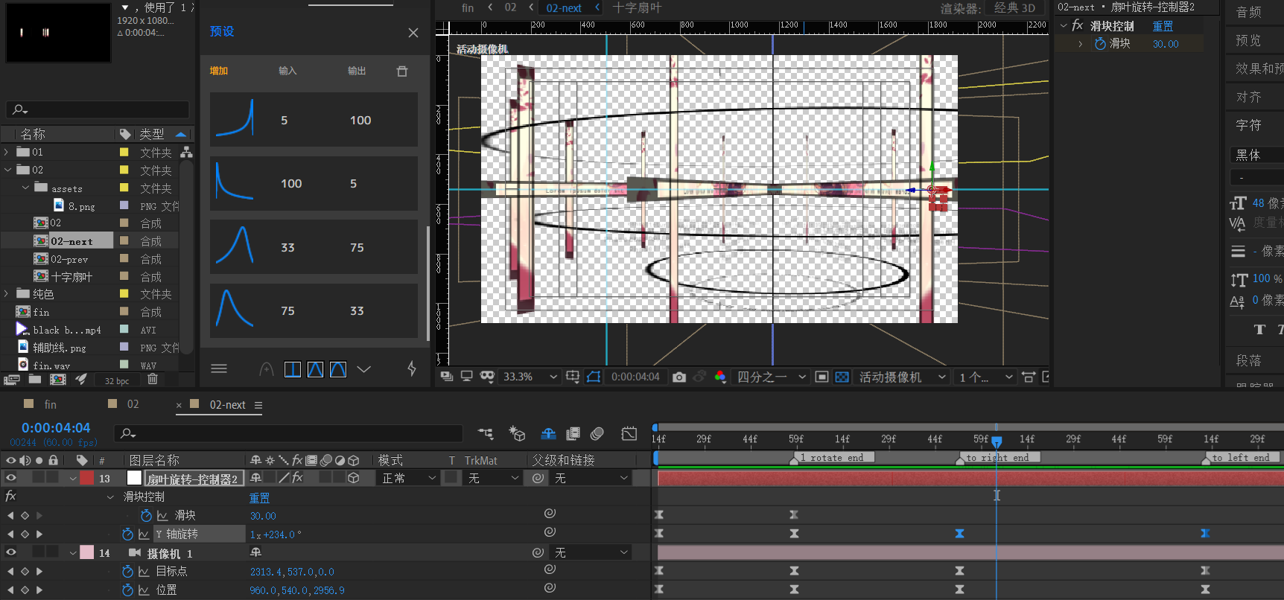The width and height of the screenshot is (1284, 600).
Task: Expand the chevron beside the easing mode buttons
Action: [363, 369]
